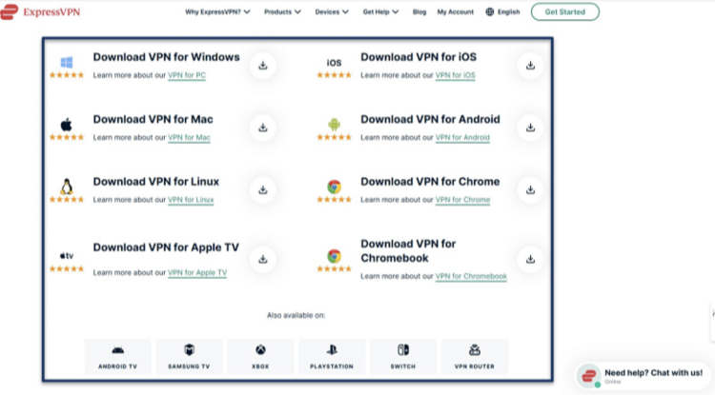The image size is (715, 395).
Task: Click the Download VPN for Linux heading
Action: click(x=156, y=182)
